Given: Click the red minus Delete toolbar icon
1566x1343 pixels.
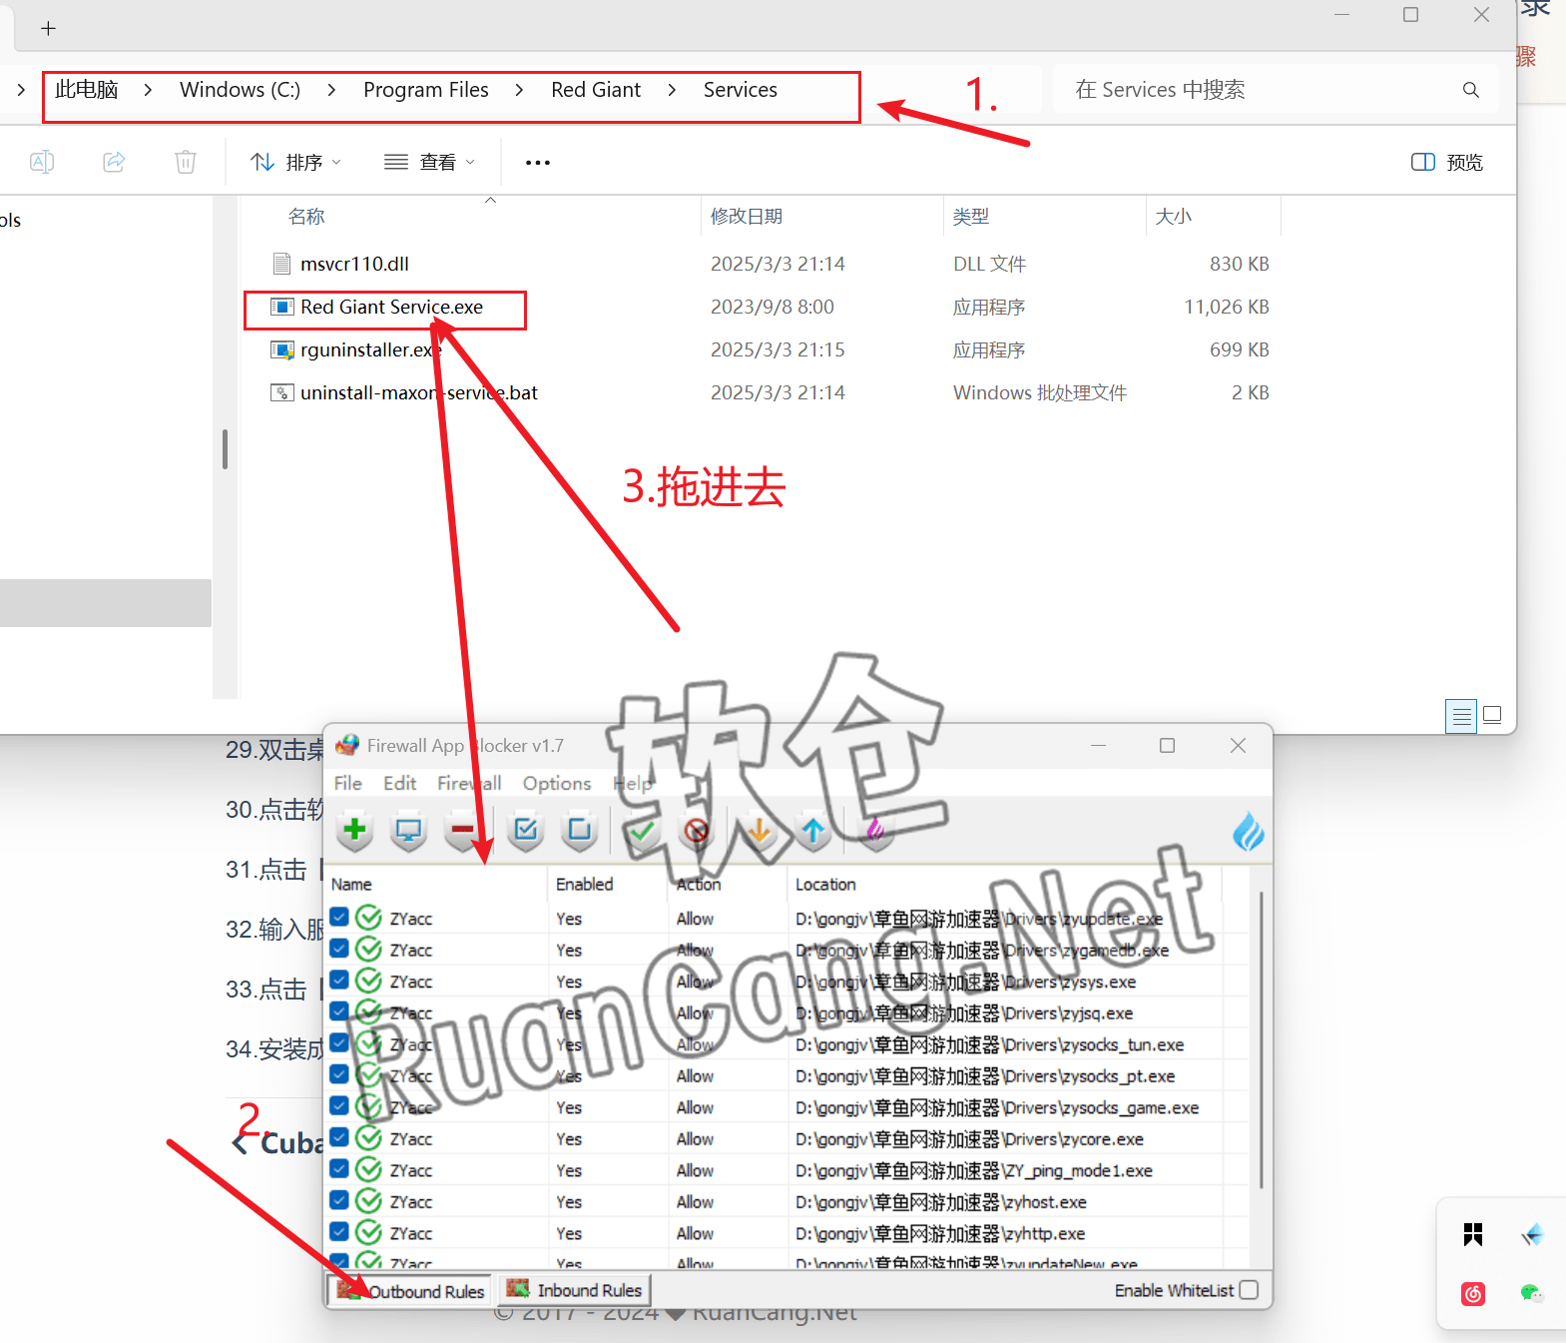Looking at the screenshot, I should tap(462, 830).
